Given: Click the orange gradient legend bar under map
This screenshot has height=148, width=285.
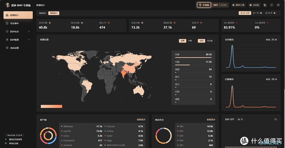Looking at the screenshot, I should pyautogui.click(x=51, y=106).
